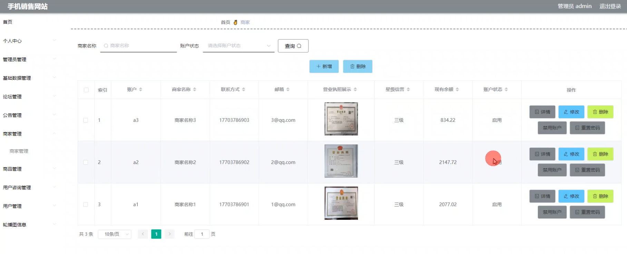Click 重置密码 for account a2
Screen dimensions: 627x254
[587, 170]
